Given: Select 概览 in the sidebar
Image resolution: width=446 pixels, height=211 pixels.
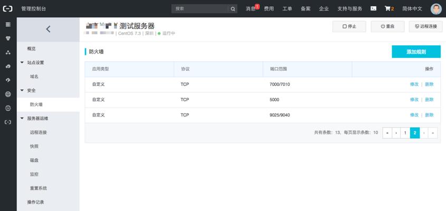Looking at the screenshot, I should (31, 49).
